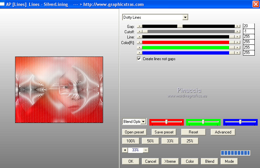Click left arrow of red Color slider
The image size is (260, 168).
[140, 42]
